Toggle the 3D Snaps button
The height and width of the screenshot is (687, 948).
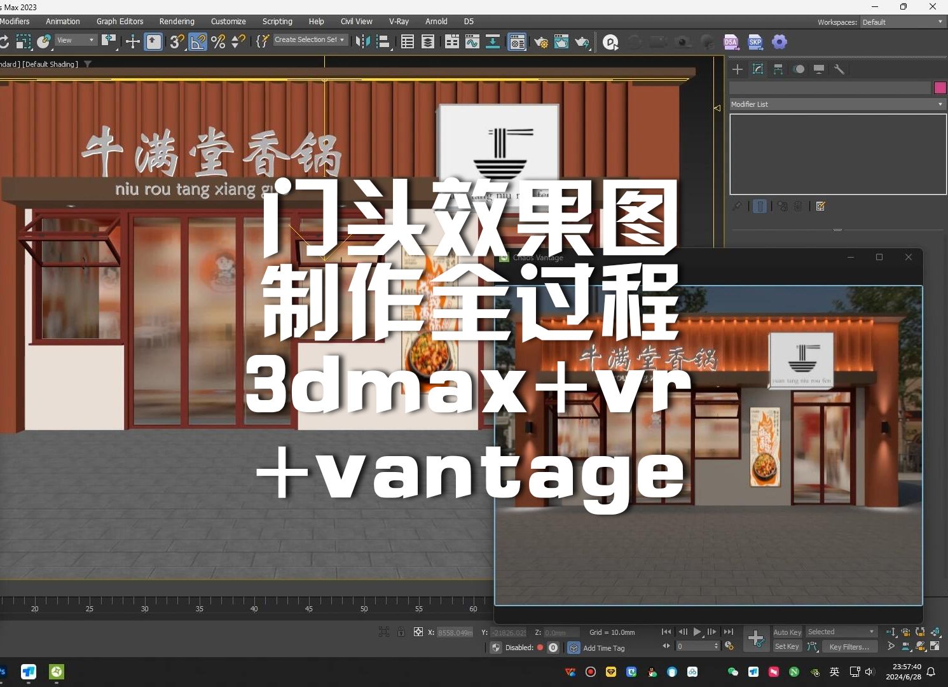click(177, 42)
